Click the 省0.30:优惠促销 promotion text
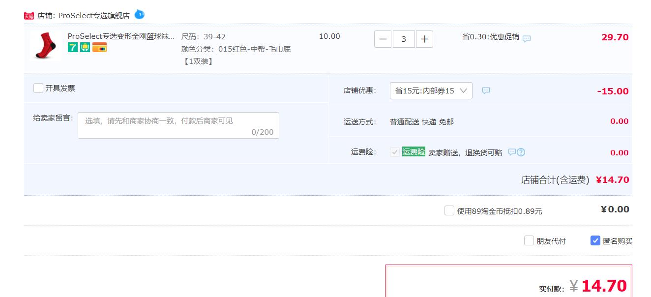This screenshot has height=297, width=651. [x=491, y=36]
